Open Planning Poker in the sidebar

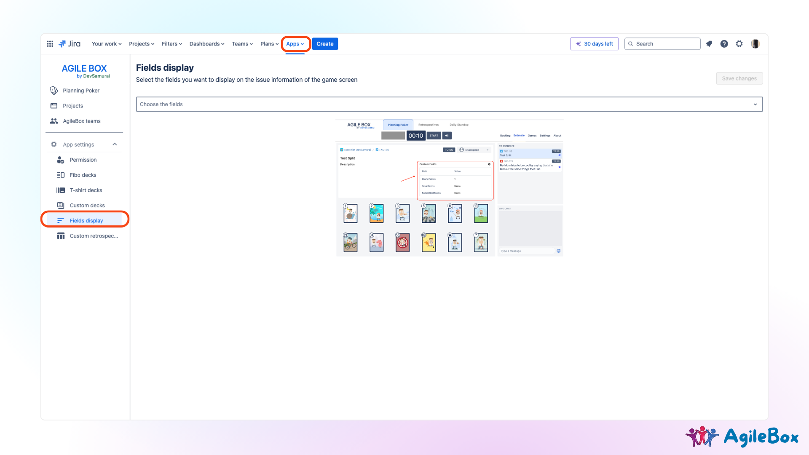(x=81, y=91)
